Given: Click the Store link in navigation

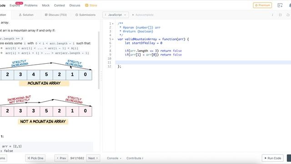Looking at the screenshot, I should (x=93, y=5).
